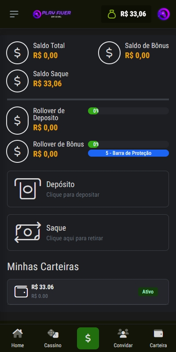Click the Rollover de Deposito dollar icon

[17, 121]
